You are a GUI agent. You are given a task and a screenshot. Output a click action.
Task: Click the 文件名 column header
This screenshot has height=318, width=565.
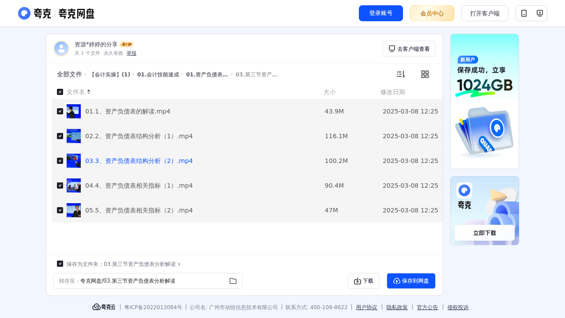tap(76, 92)
